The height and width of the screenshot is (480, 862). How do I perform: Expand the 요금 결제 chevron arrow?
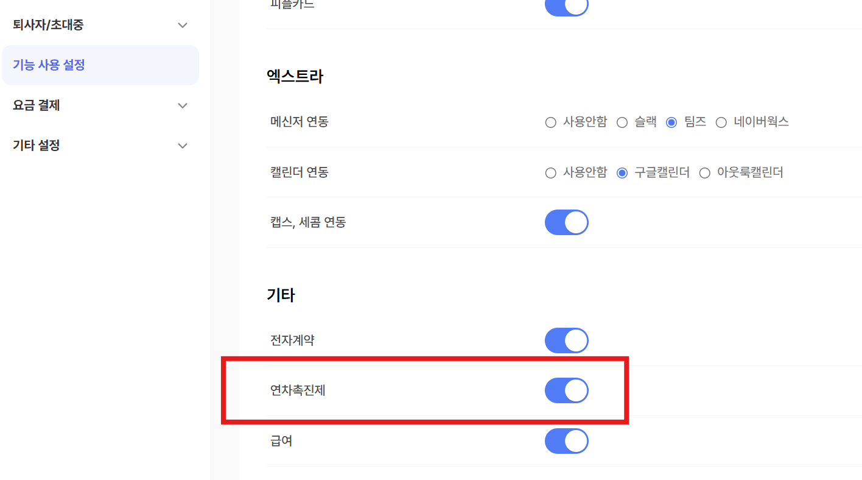coord(182,105)
